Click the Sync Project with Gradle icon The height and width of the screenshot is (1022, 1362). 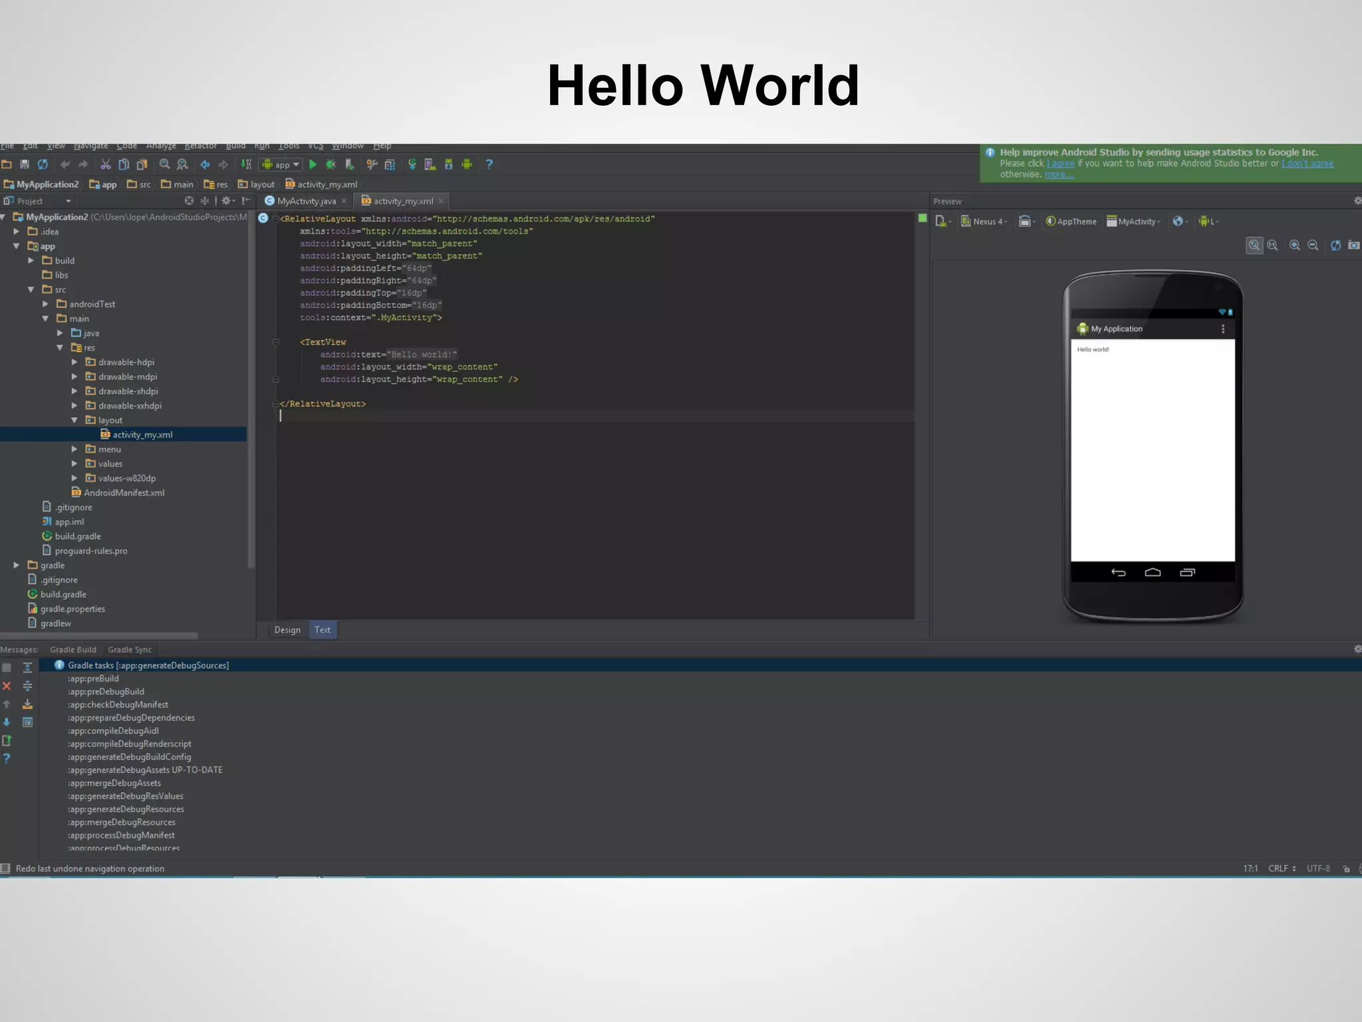pos(412,164)
